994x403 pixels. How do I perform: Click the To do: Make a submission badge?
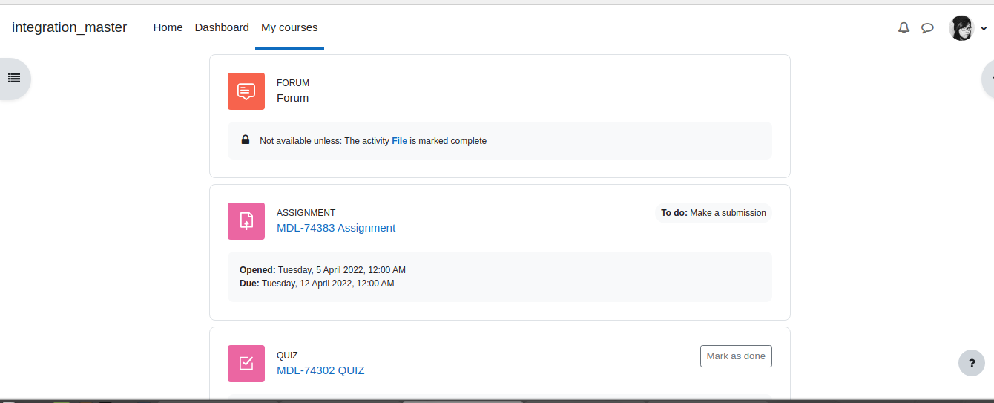point(714,213)
